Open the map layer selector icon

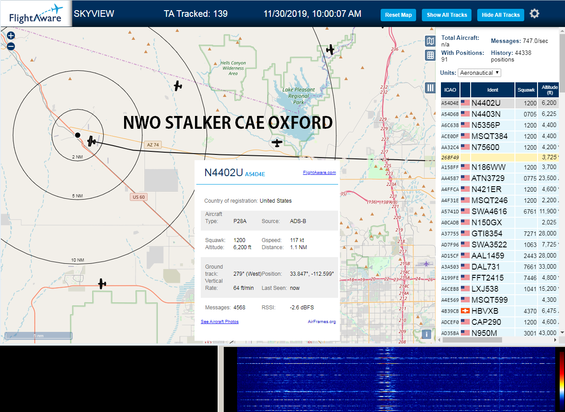(430, 41)
